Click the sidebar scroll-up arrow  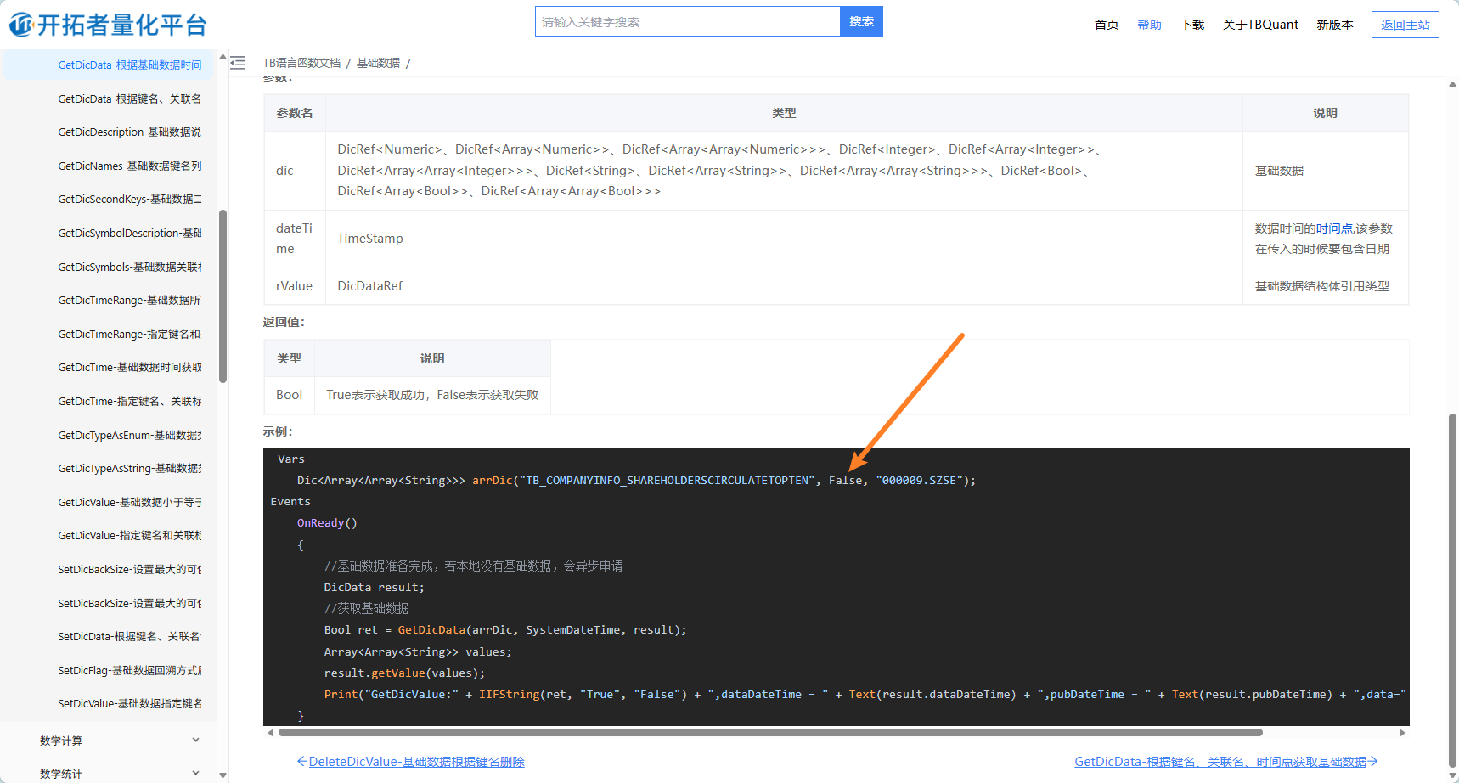pyautogui.click(x=223, y=58)
